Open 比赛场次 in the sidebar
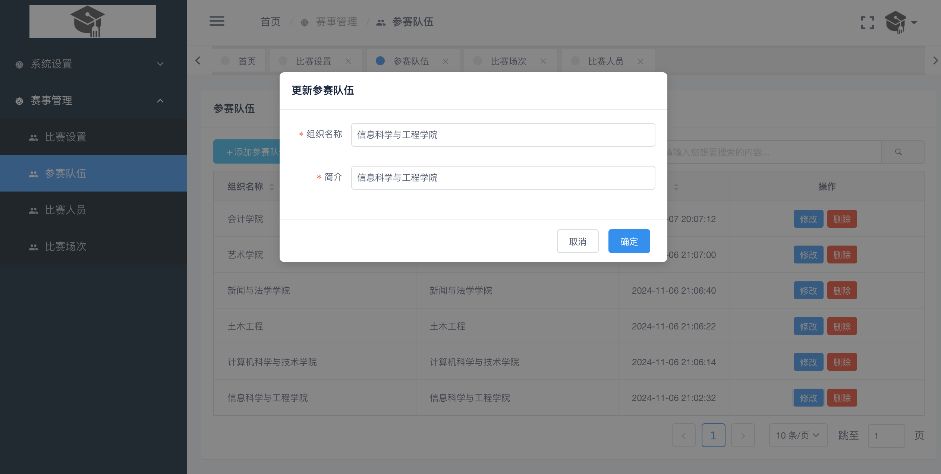Viewport: 941px width, 474px height. point(93,246)
